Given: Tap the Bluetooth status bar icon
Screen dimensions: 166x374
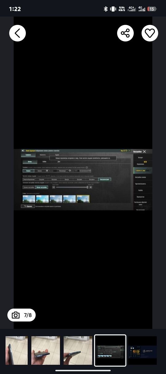Looking at the screenshot, I should coord(105,9).
